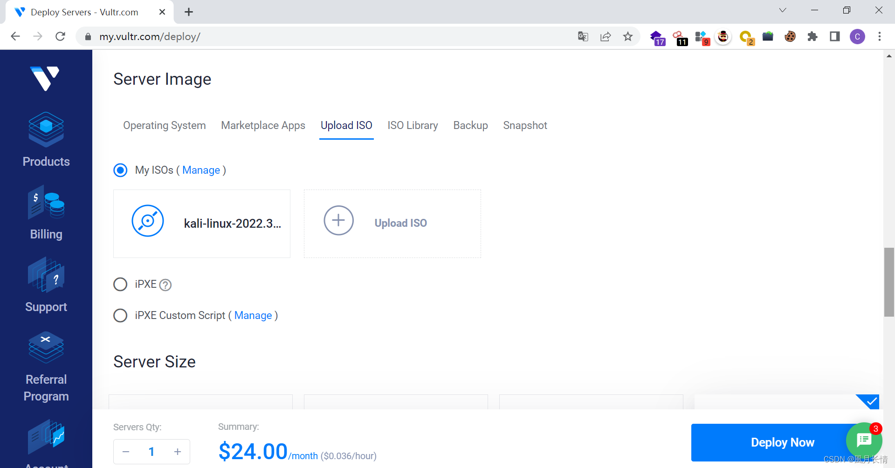Click the translate page icon
The width and height of the screenshot is (895, 468).
click(x=583, y=36)
